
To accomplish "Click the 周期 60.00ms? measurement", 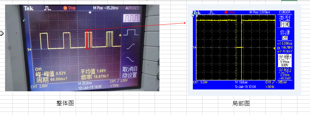I will pyautogui.click(x=52, y=79).
